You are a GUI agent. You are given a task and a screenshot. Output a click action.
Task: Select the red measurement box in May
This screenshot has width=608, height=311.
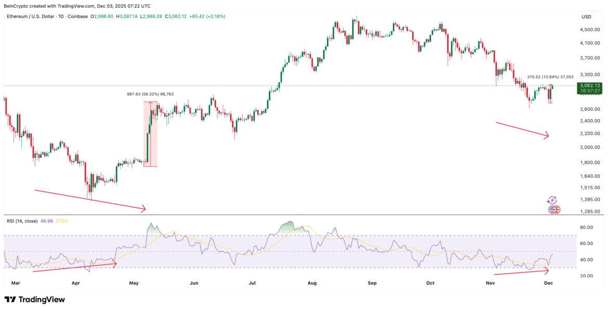point(151,134)
